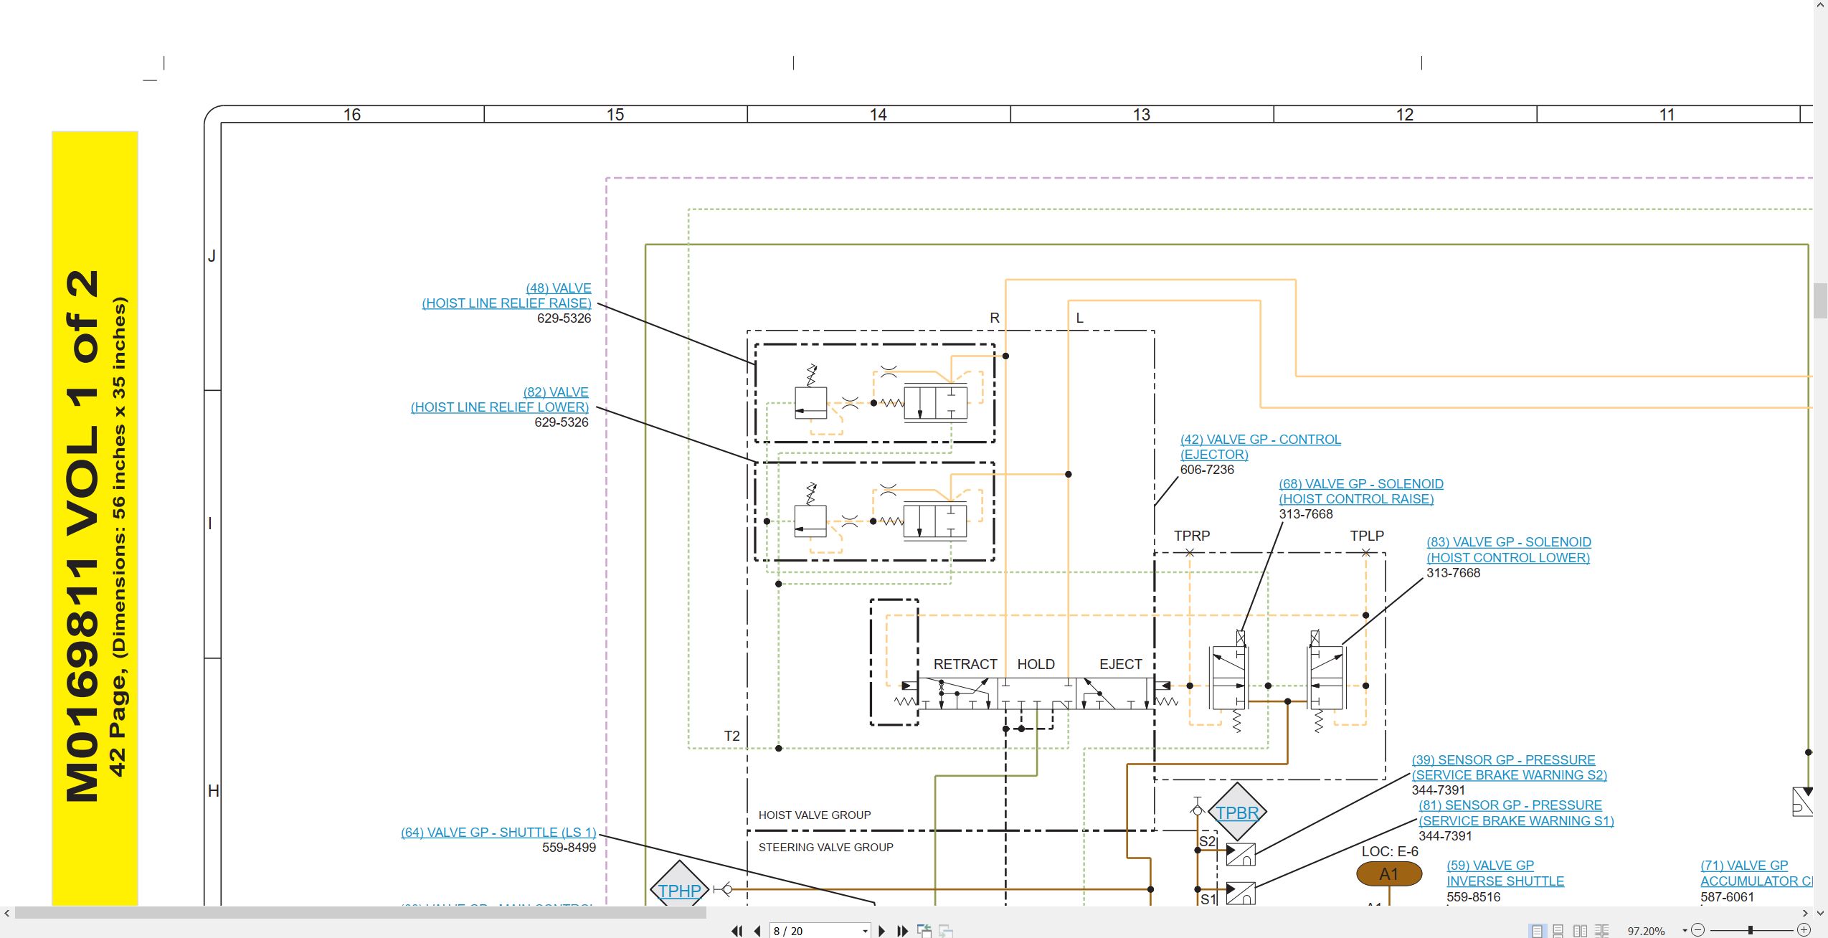This screenshot has height=938, width=1828.
Task: Click the TPHP test port diamond
Action: (679, 886)
